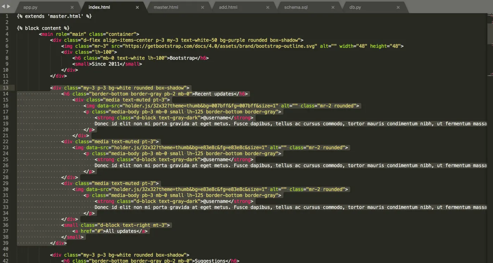Close the schema.sql tab
Screen dimensions: 493x263
click(x=333, y=7)
